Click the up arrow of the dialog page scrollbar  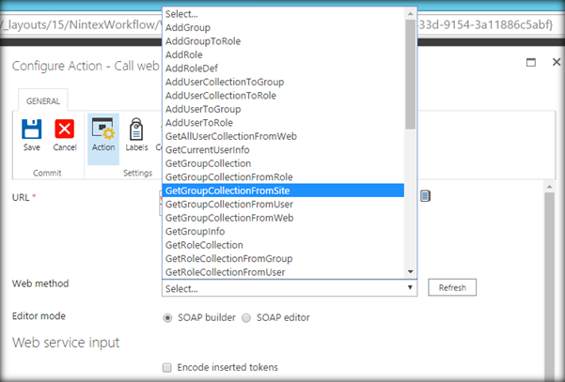pyautogui.click(x=550, y=187)
